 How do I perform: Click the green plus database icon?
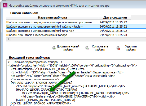pyautogui.click(x=54, y=48)
